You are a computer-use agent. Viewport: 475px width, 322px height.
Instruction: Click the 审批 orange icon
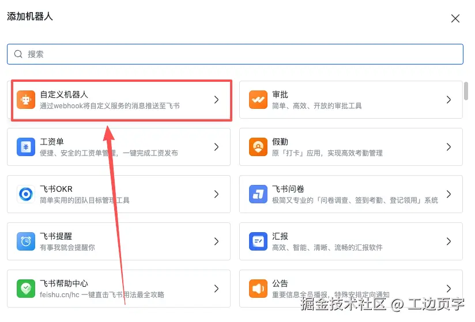click(x=258, y=100)
